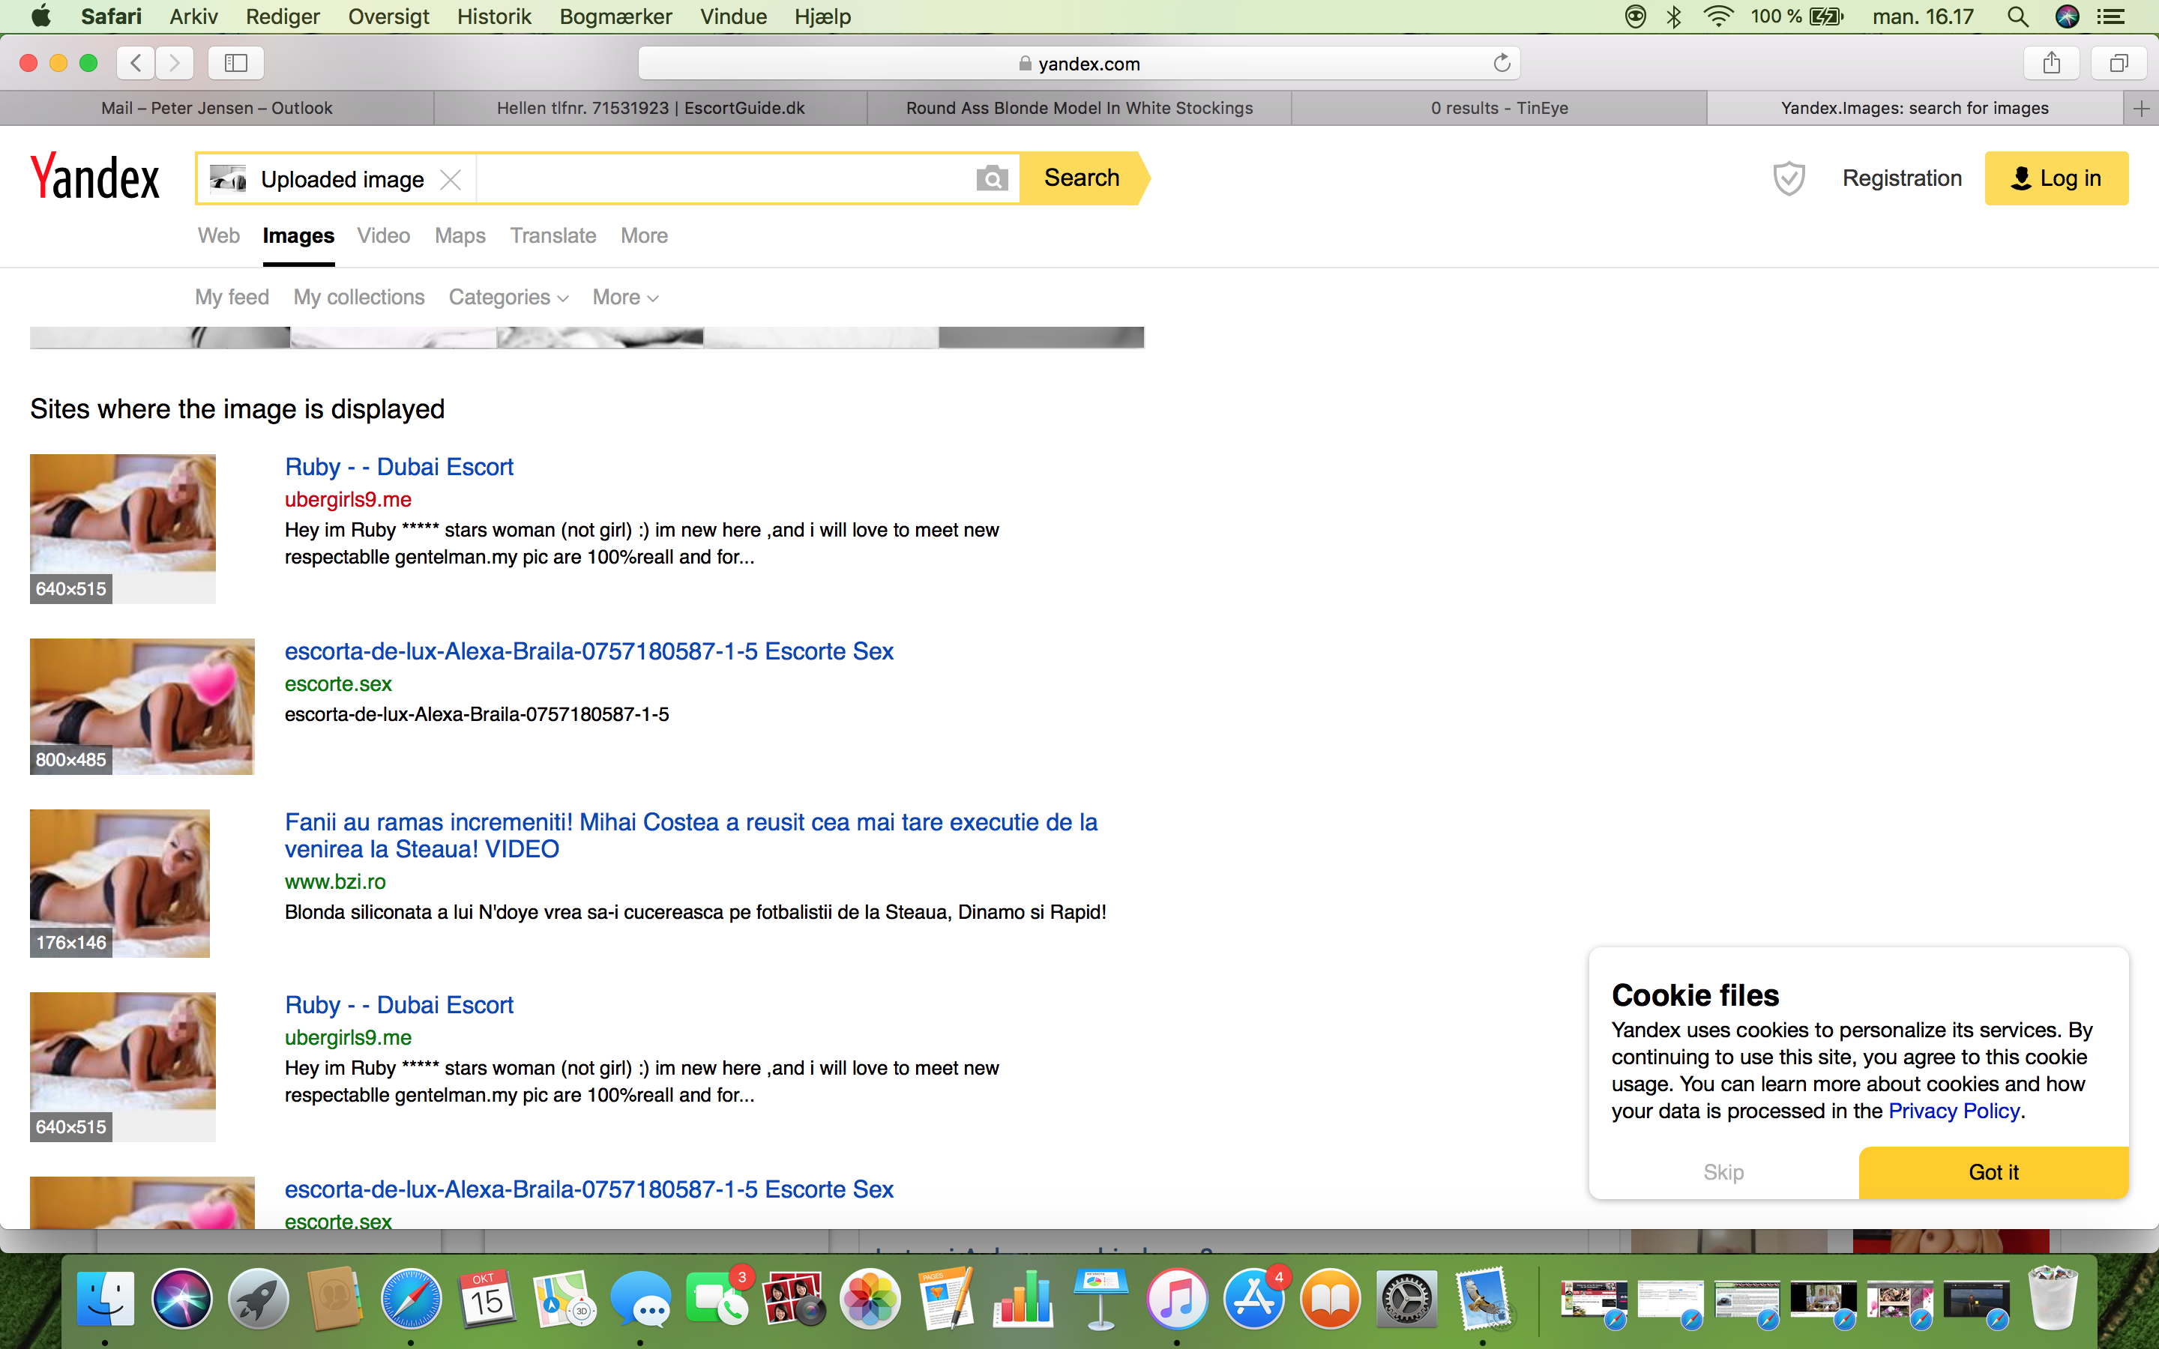Image resolution: width=2159 pixels, height=1349 pixels.
Task: Open Photos app in dock
Action: pyautogui.click(x=870, y=1299)
